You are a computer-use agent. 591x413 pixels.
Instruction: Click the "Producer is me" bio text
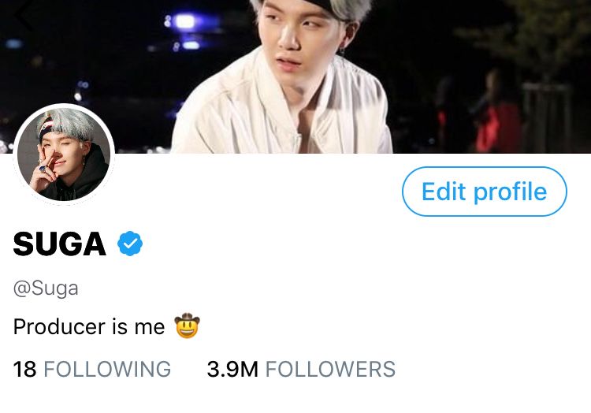pos(89,326)
